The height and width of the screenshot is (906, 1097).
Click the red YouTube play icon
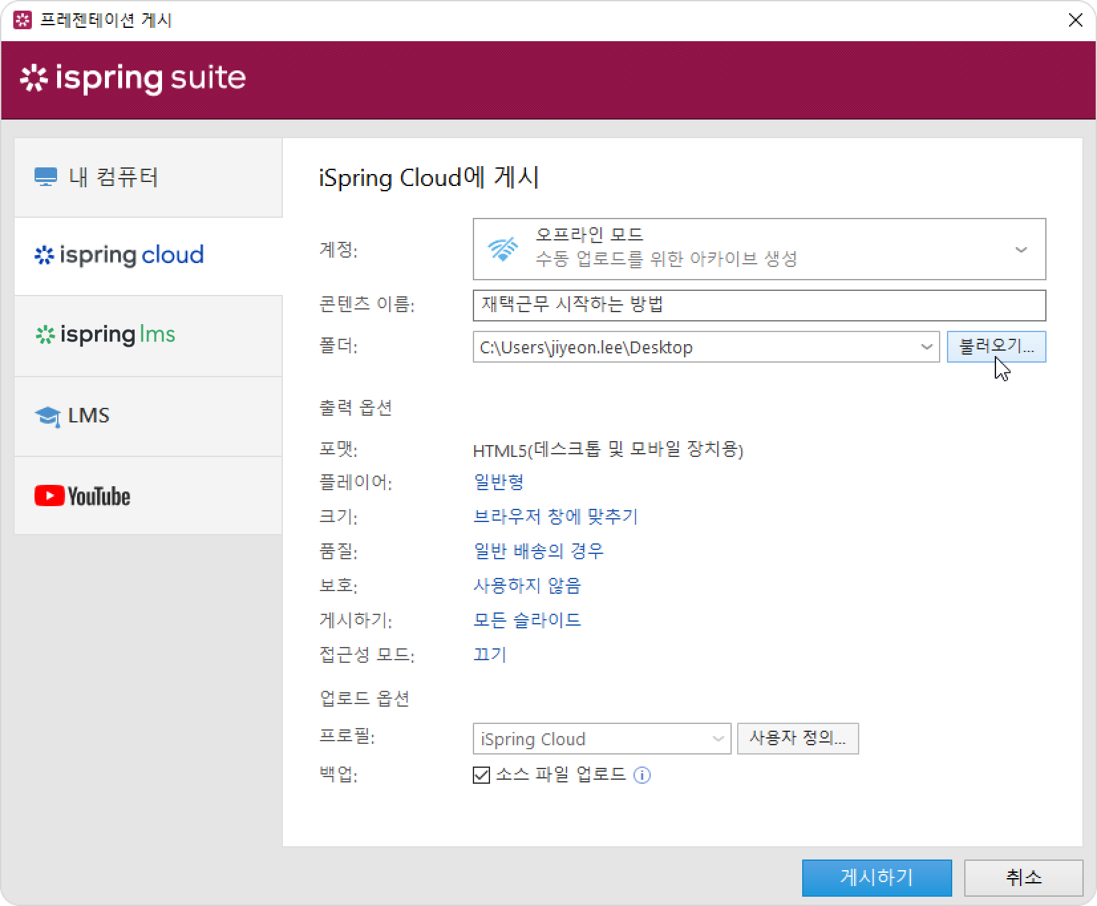49,496
